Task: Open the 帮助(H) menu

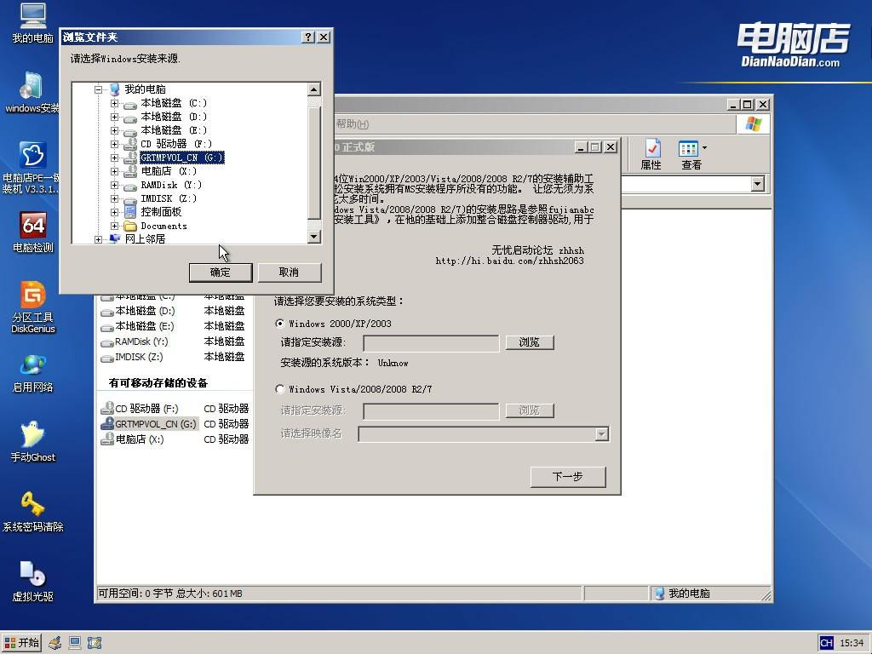Action: (x=352, y=123)
